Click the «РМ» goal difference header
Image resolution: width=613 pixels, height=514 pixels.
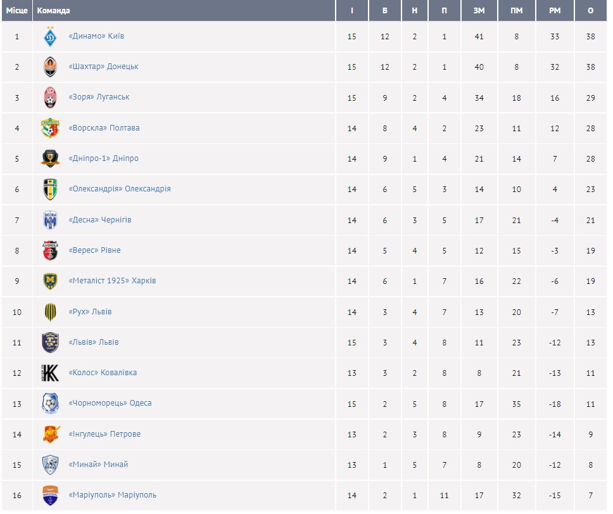[x=555, y=11]
